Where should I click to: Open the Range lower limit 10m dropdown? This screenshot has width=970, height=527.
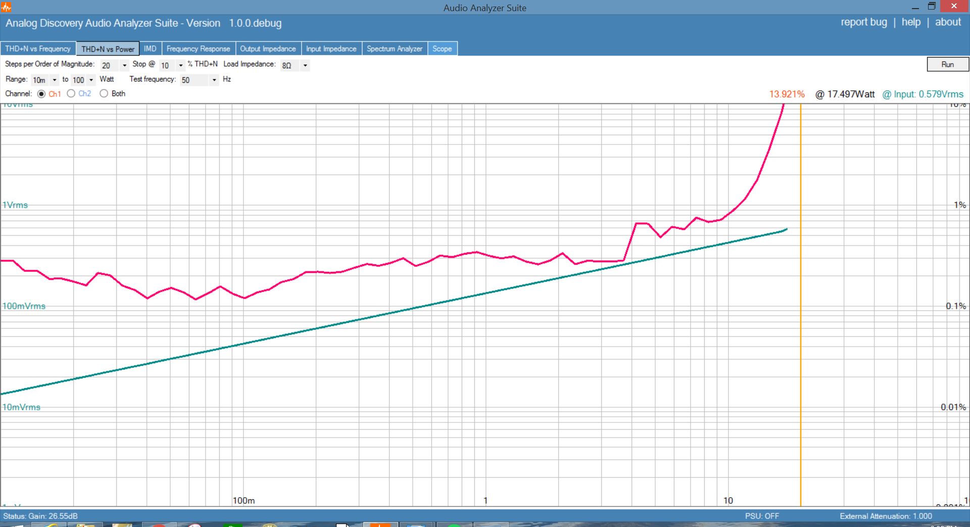tap(54, 80)
